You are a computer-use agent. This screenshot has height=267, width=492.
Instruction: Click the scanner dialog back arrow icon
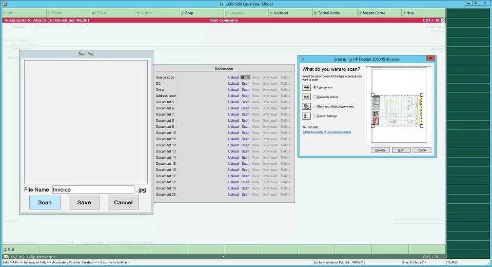[302, 59]
